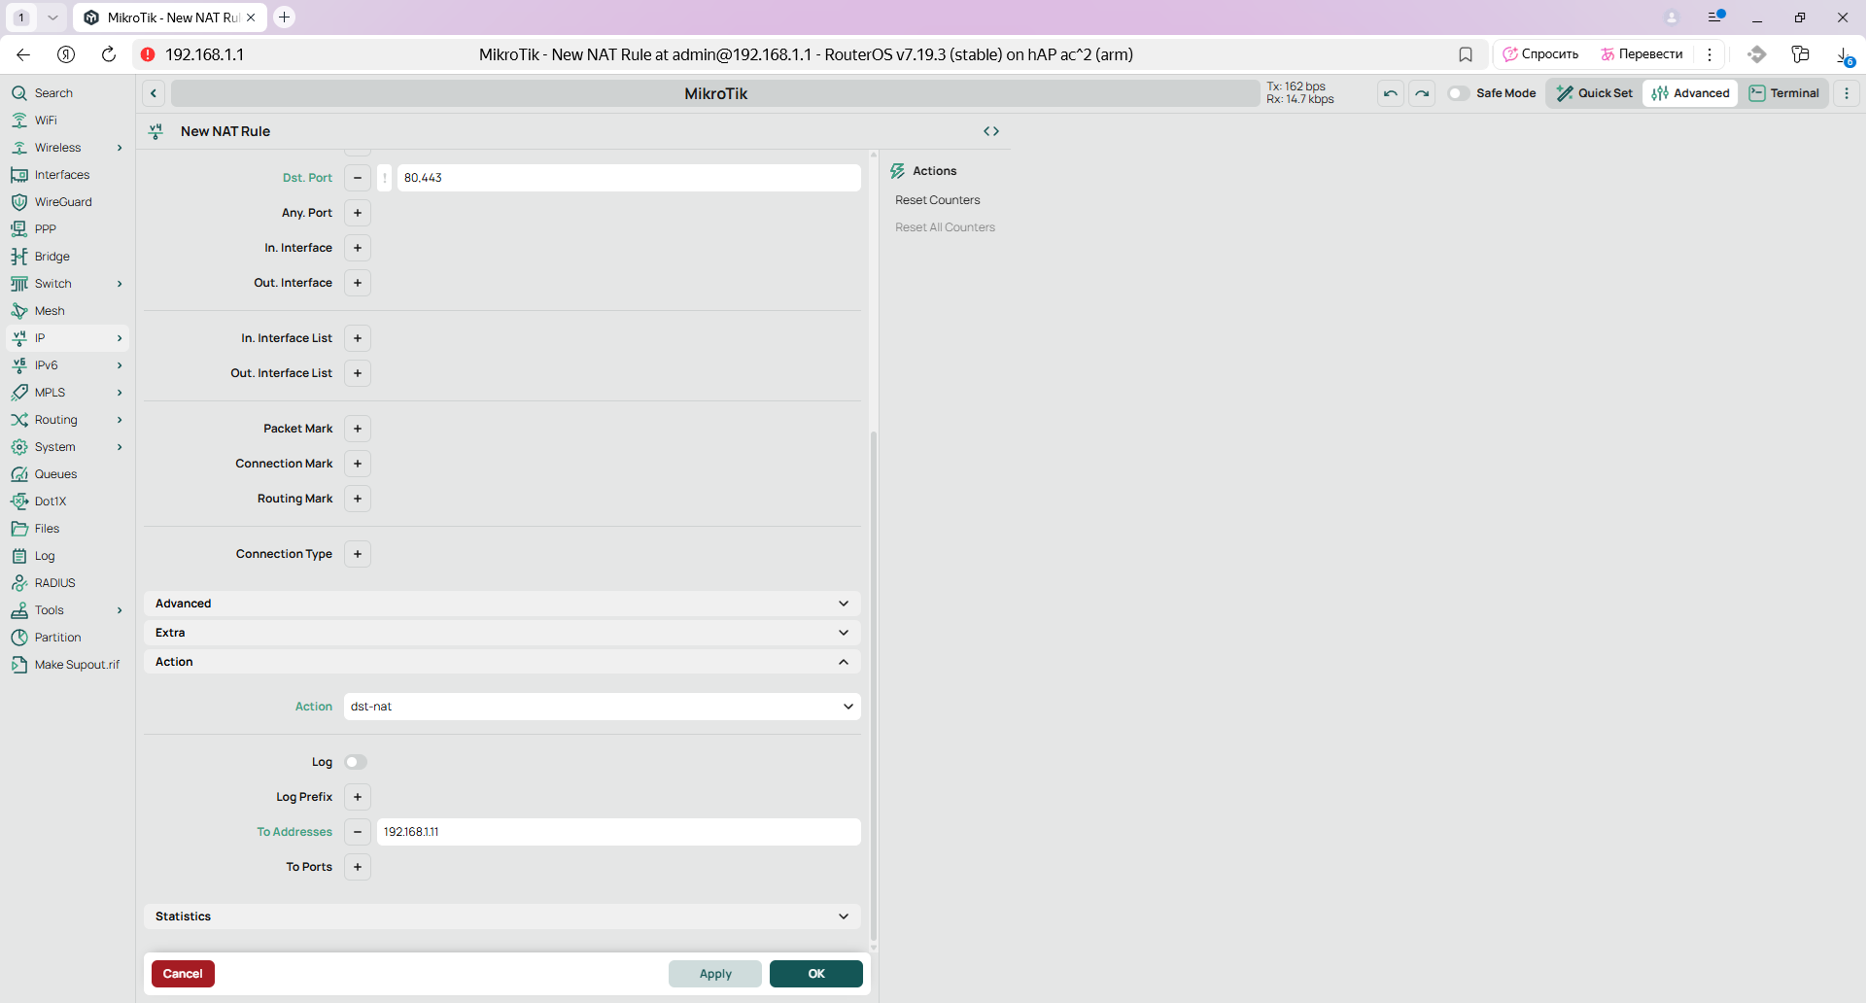Image resolution: width=1866 pixels, height=1003 pixels.
Task: Open the Action dst-nat dropdown
Action: pyautogui.click(x=603, y=707)
